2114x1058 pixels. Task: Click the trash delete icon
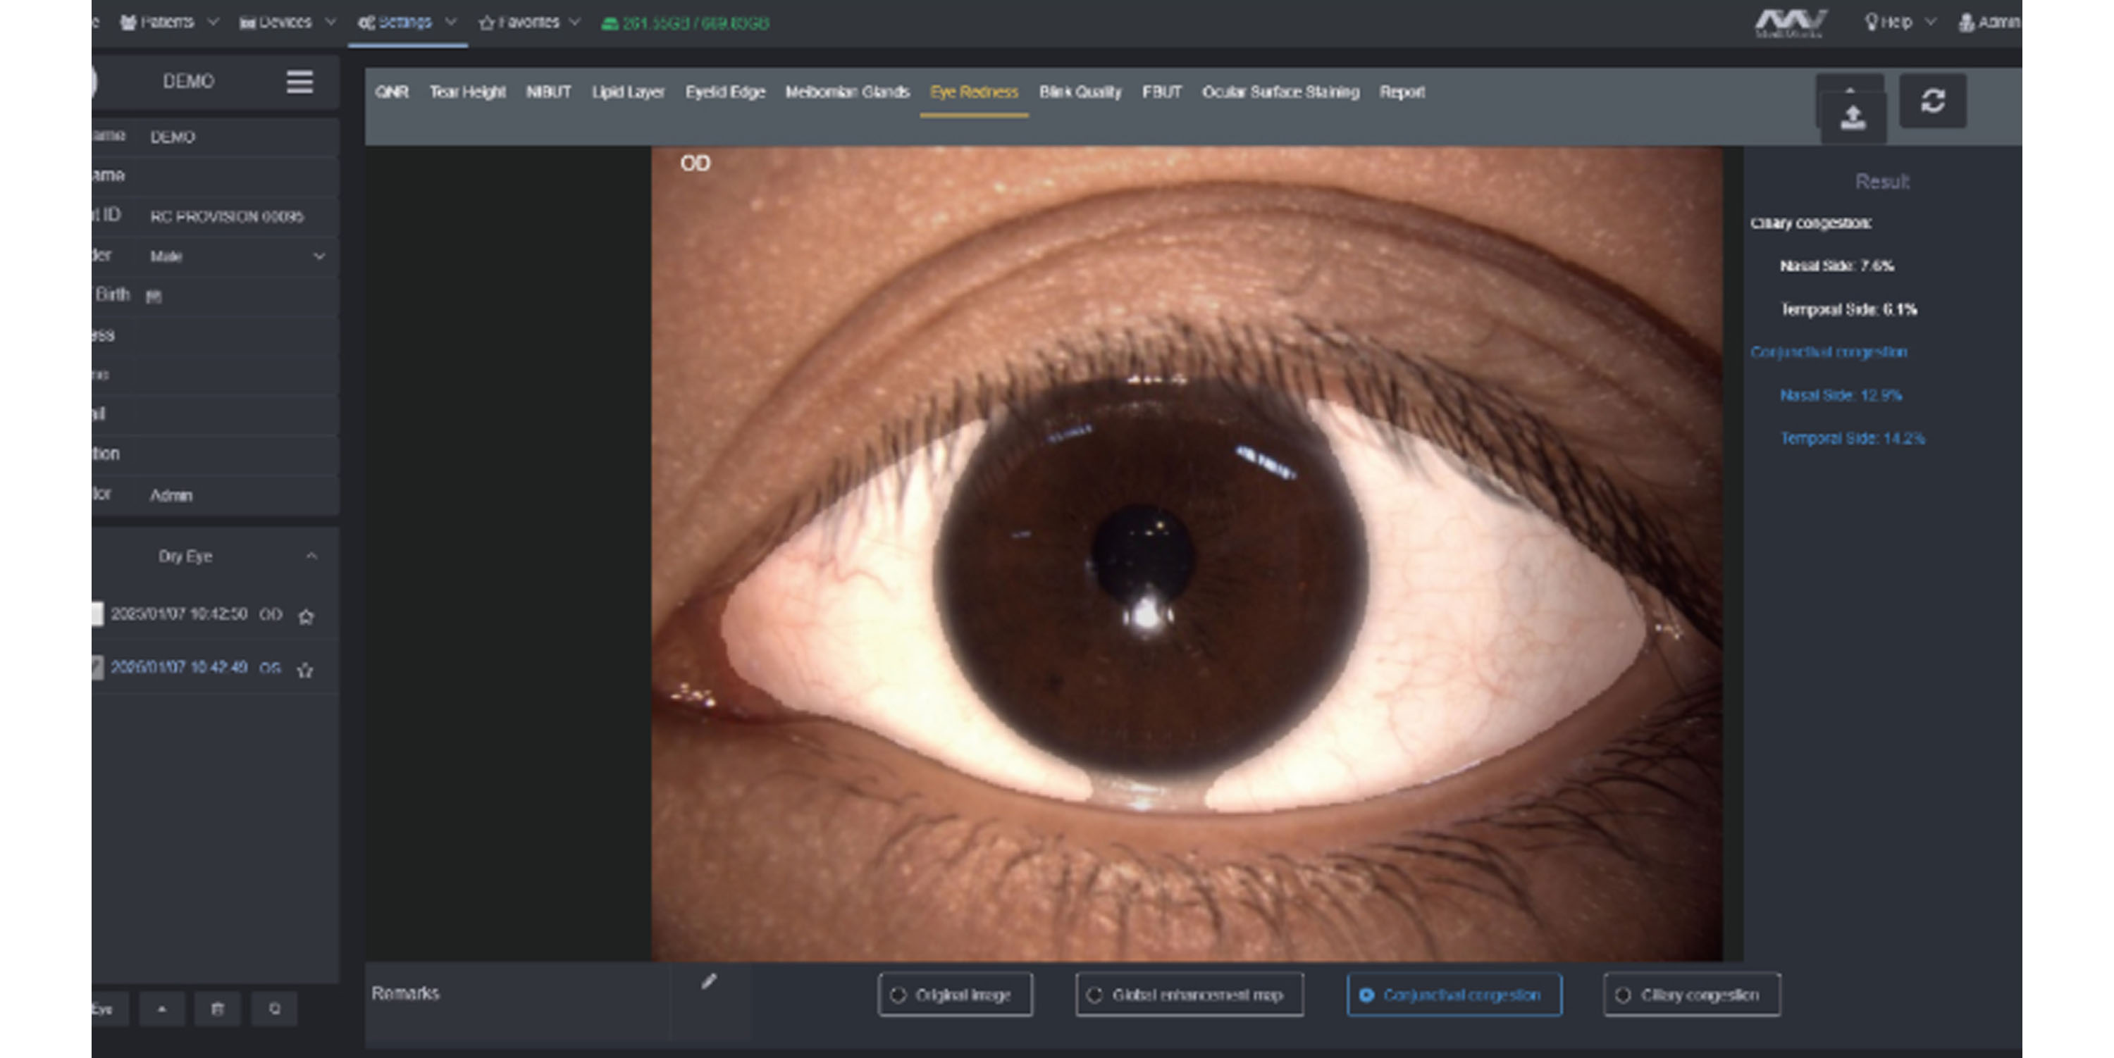218,1009
